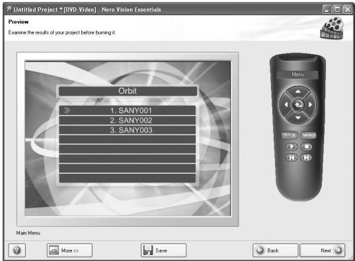Screen dimensions: 355x261
Task: Click the TITLE button on the remote
Action: 289,135
